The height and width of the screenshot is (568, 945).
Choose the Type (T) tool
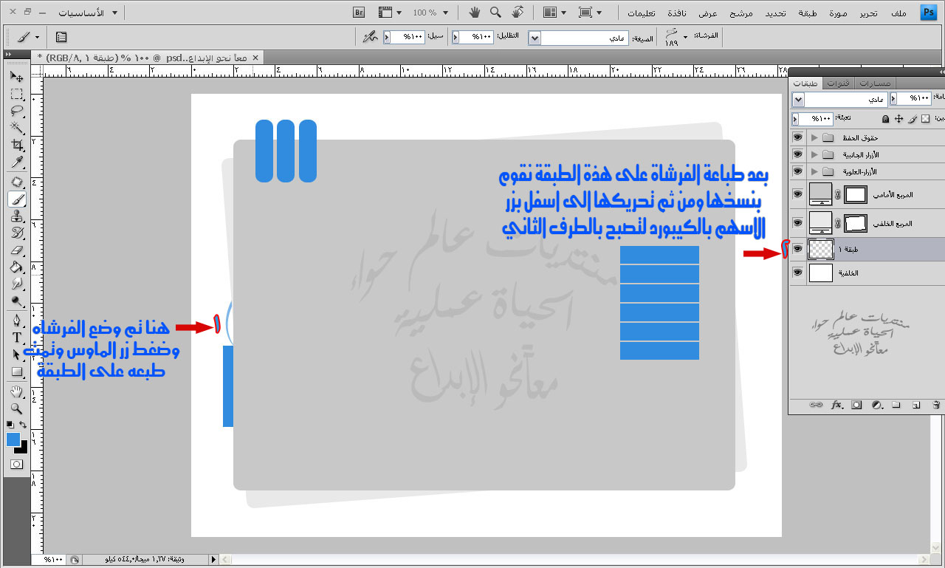click(17, 337)
